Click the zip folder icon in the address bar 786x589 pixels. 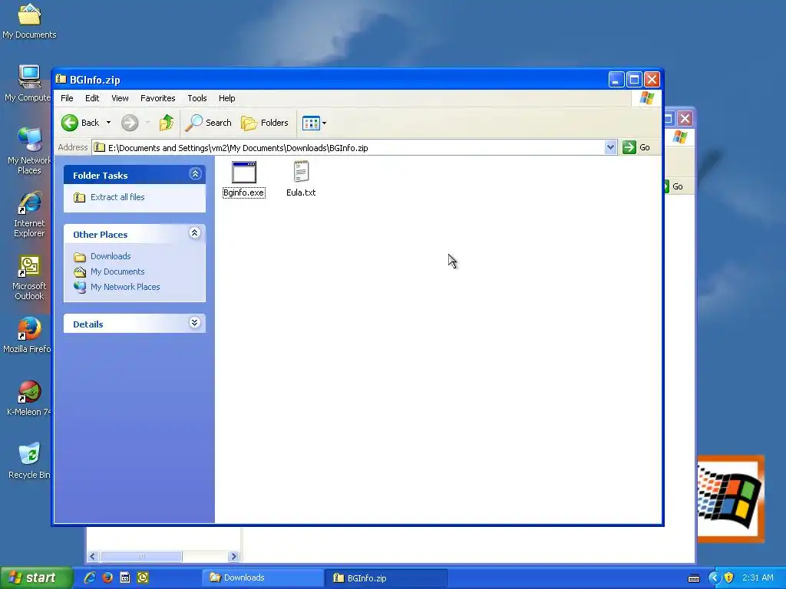click(100, 147)
